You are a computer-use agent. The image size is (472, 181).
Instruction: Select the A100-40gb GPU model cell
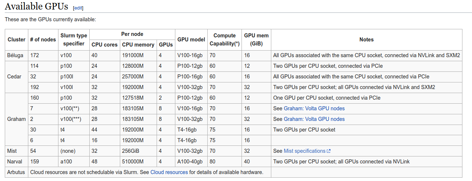click(190, 162)
